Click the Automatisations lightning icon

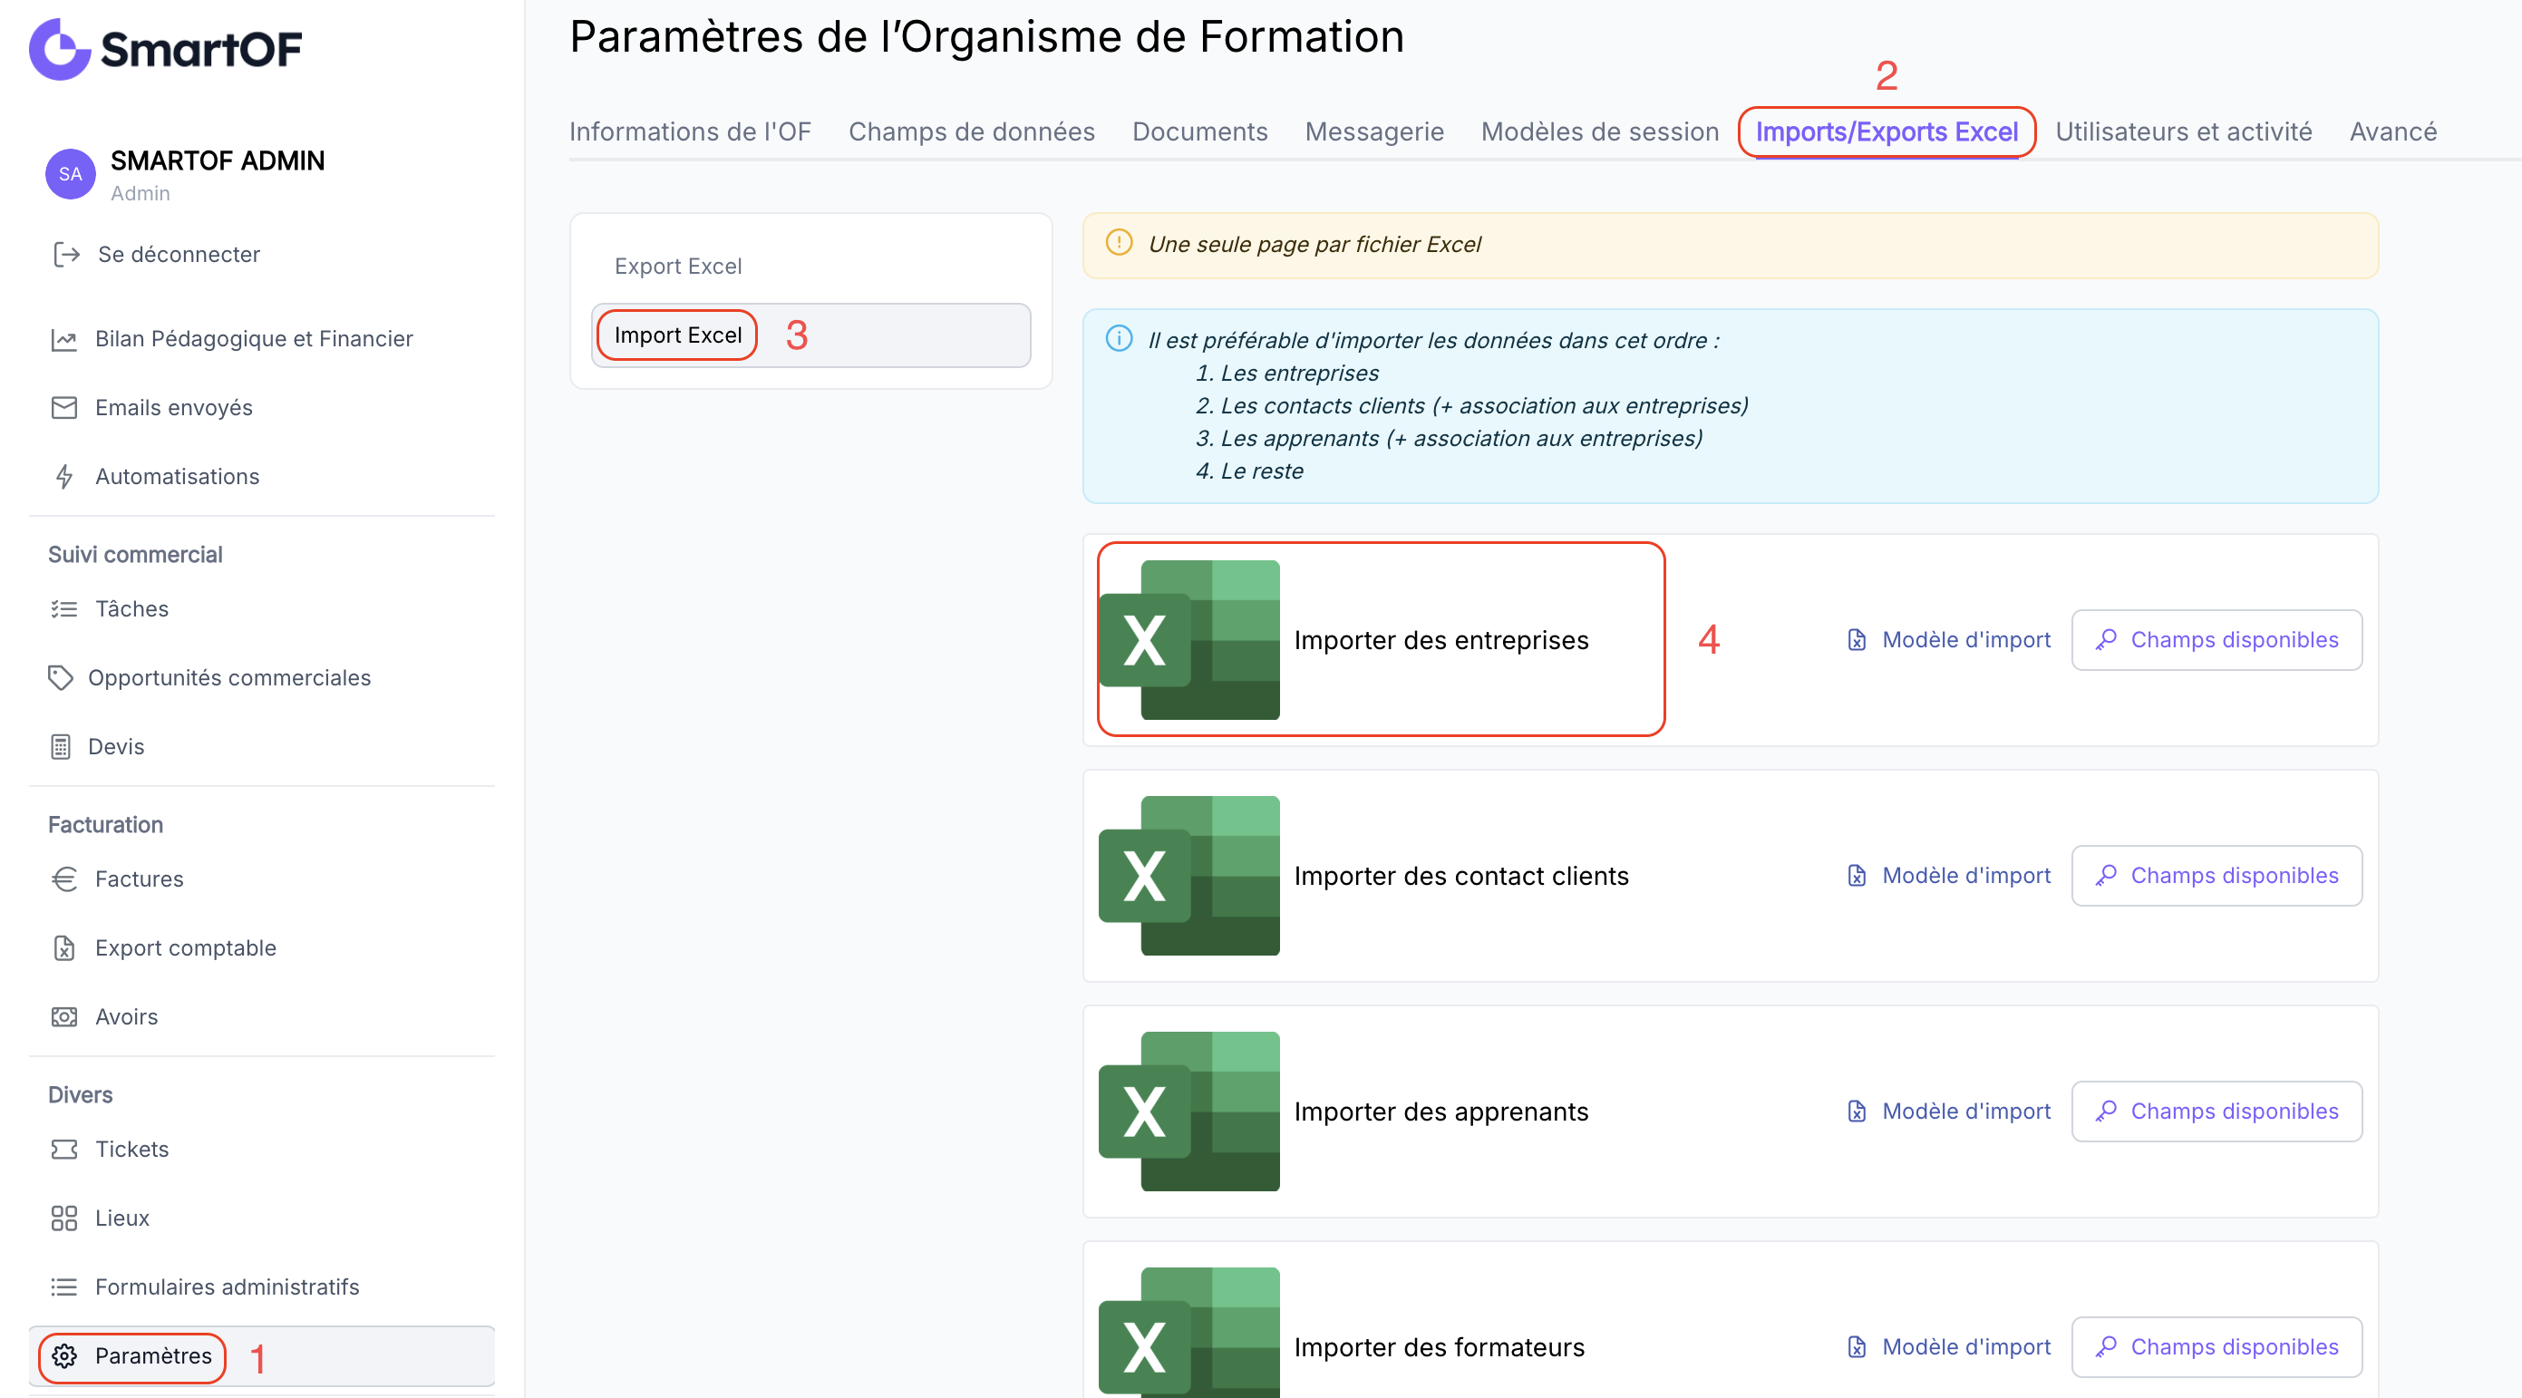coord(64,477)
